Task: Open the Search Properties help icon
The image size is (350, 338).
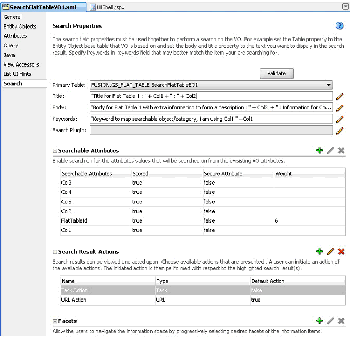Action: (x=340, y=26)
